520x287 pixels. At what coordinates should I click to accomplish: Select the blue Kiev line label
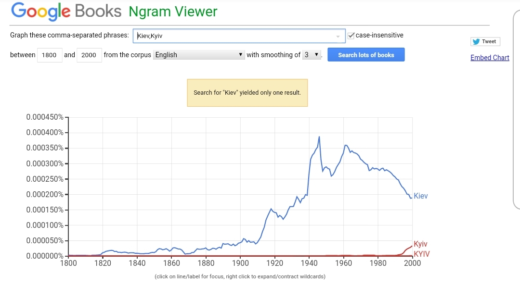click(420, 196)
